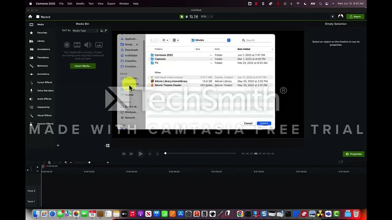
Task: Open the Movies location popup
Action: [x=210, y=40]
